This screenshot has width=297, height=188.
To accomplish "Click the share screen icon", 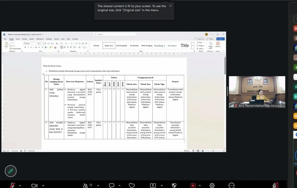I will point(153,185).
